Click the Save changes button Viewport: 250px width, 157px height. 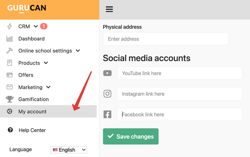pyautogui.click(x=131, y=136)
